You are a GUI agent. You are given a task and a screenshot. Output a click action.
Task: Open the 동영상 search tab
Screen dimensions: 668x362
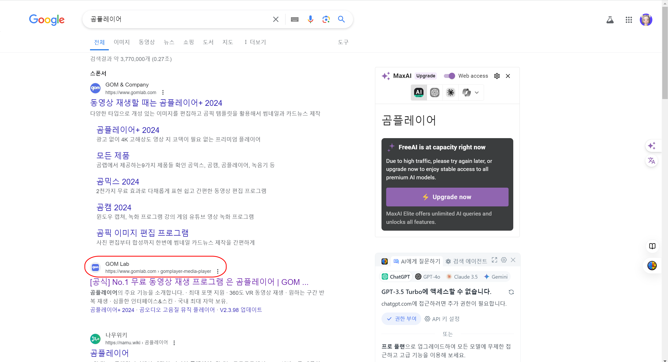[x=147, y=42]
